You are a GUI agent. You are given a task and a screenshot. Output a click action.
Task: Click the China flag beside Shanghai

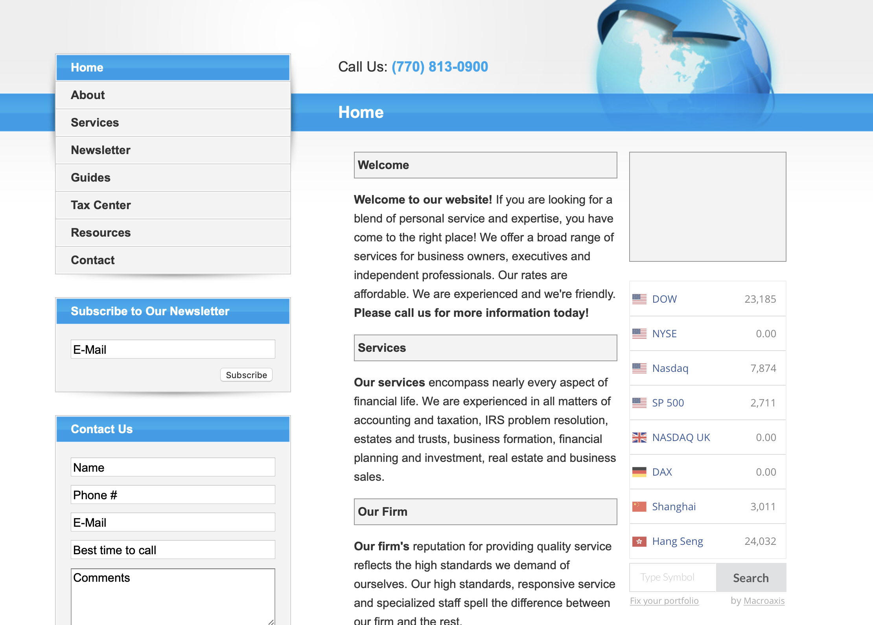pos(639,507)
